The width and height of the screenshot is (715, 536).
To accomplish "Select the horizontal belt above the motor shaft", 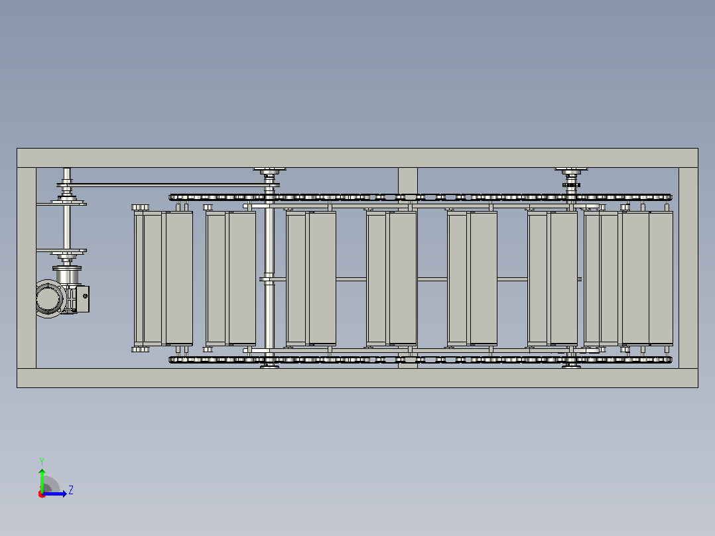I will click(x=168, y=185).
